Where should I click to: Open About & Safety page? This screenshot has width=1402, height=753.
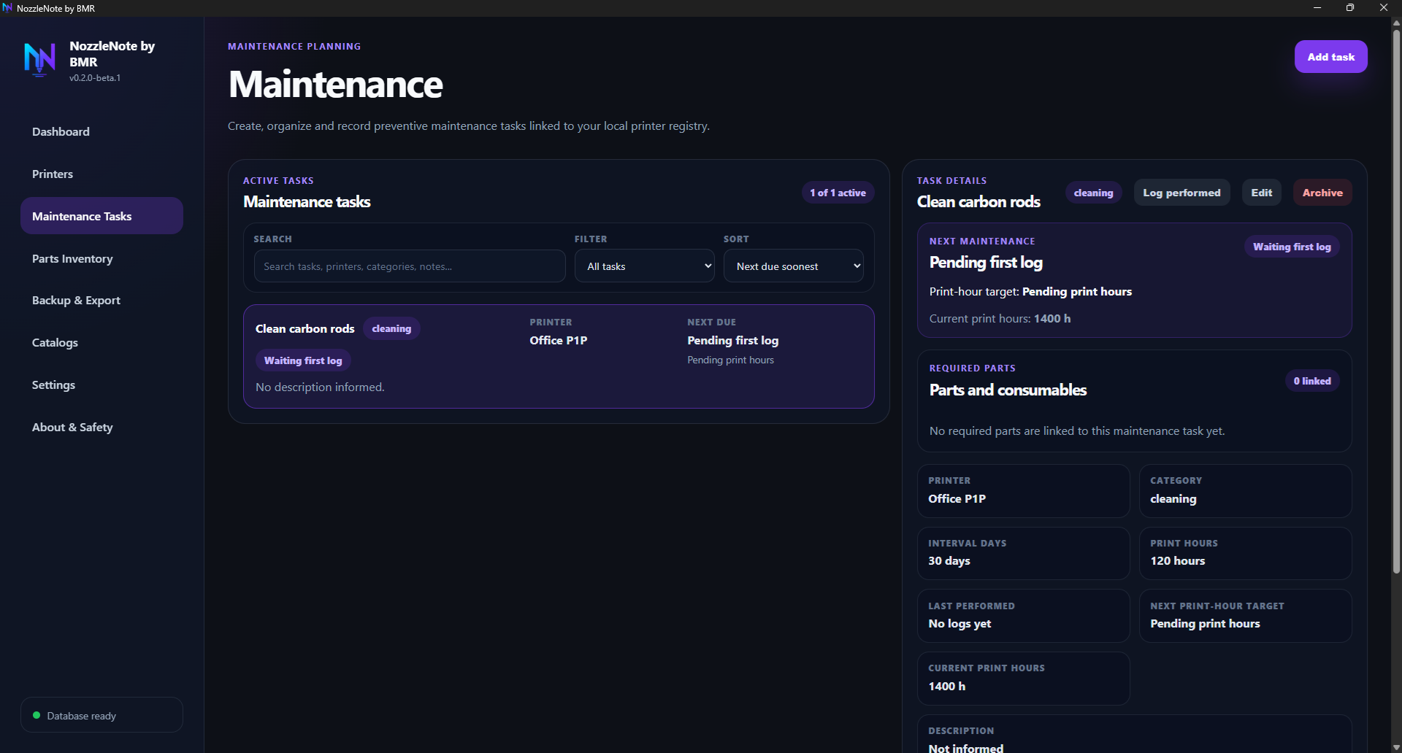[x=101, y=427]
